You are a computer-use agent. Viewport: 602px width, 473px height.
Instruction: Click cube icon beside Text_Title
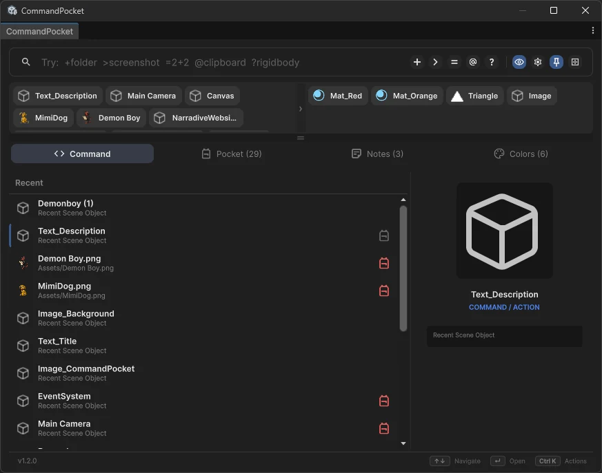click(23, 346)
